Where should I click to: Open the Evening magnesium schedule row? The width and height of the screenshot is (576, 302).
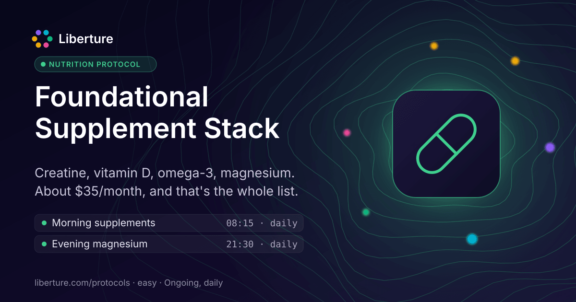169,244
